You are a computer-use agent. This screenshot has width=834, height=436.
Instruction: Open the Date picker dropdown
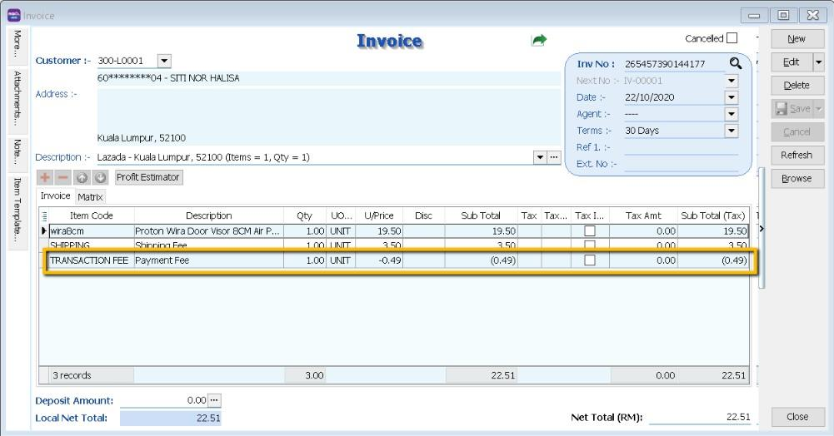[731, 97]
